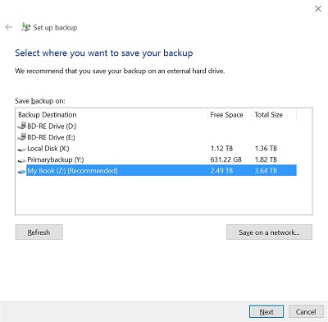Sort by Backup Destination column header
This screenshot has width=328, height=322.
[112, 114]
